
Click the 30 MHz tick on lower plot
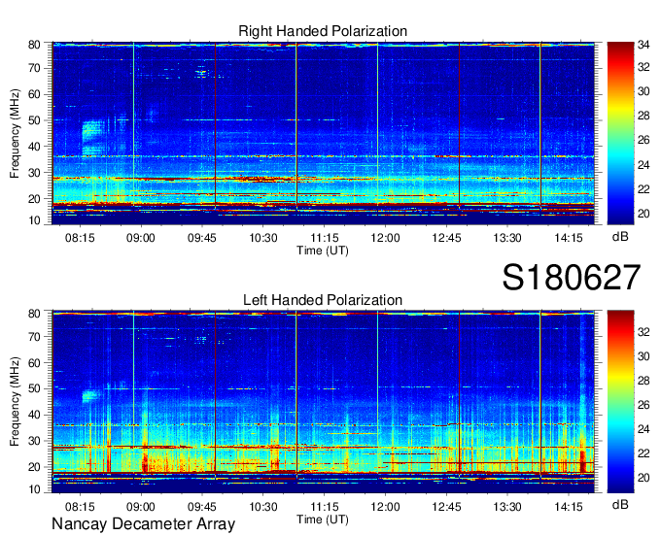click(x=34, y=441)
